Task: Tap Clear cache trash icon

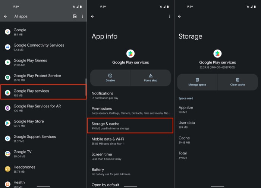Action: (x=238, y=80)
